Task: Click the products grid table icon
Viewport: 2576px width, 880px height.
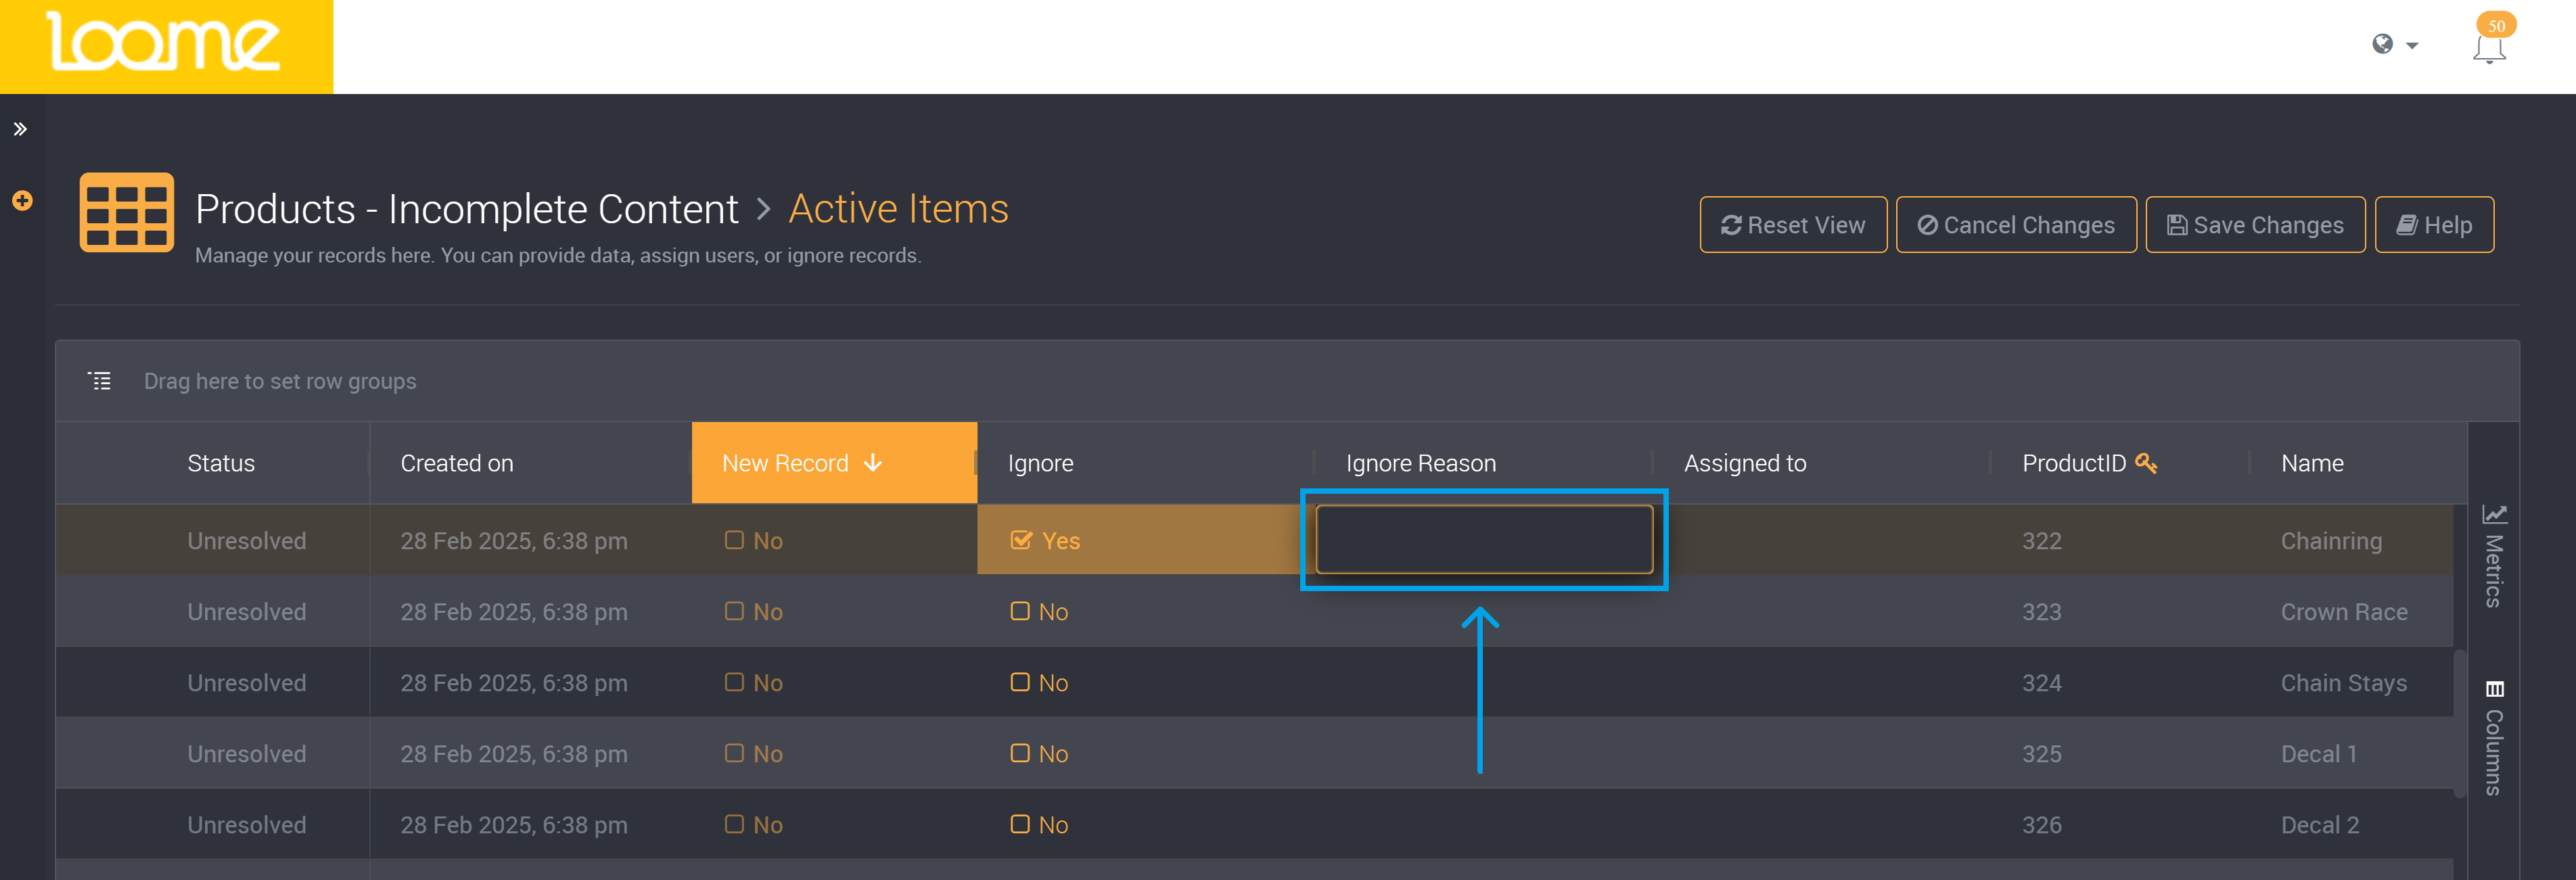Action: [127, 212]
